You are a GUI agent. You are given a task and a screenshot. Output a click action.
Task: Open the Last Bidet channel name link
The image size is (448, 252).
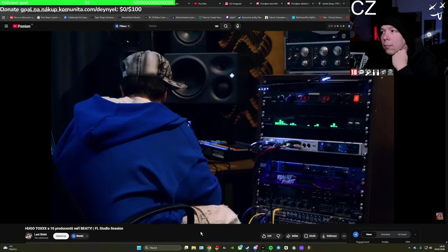[x=40, y=234]
